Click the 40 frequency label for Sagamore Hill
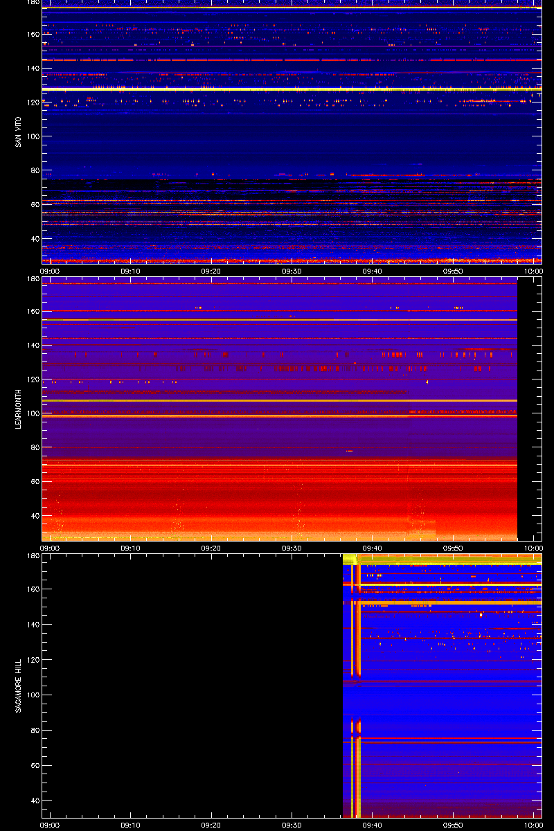 [34, 801]
